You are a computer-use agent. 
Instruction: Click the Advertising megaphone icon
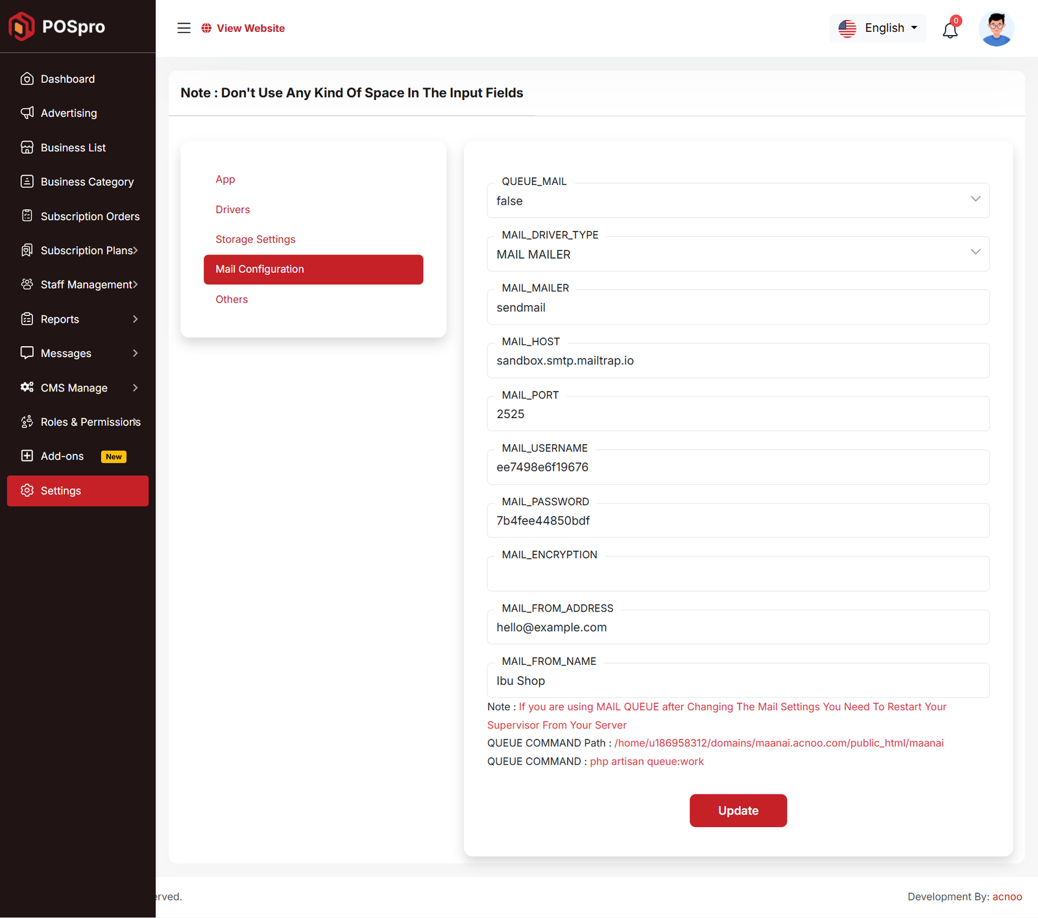27,113
